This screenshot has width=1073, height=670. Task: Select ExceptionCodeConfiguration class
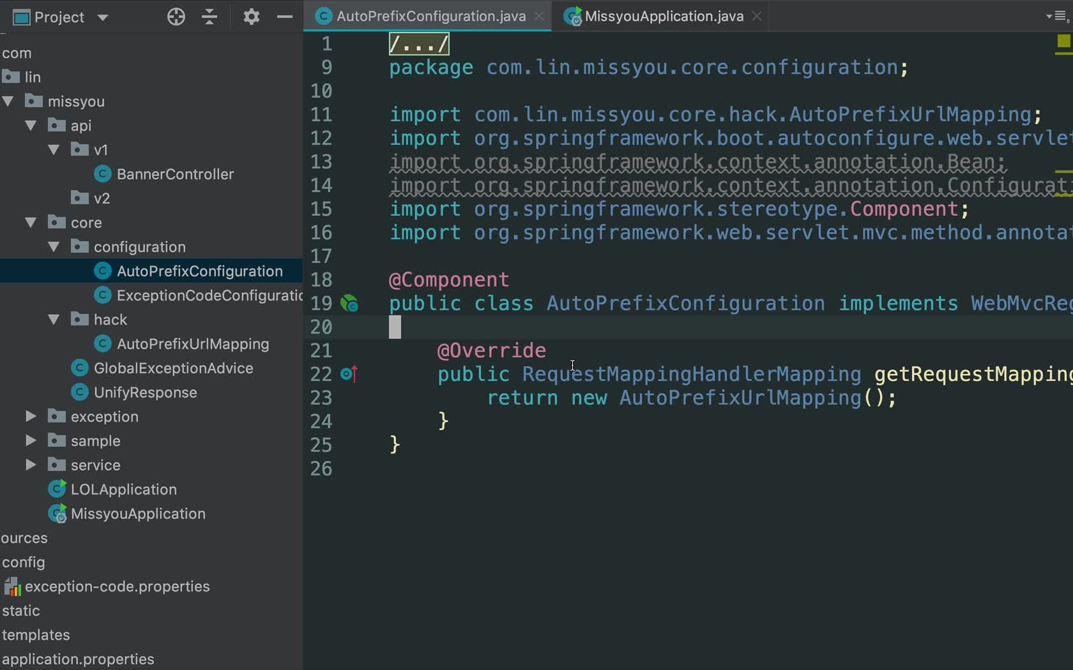point(209,295)
